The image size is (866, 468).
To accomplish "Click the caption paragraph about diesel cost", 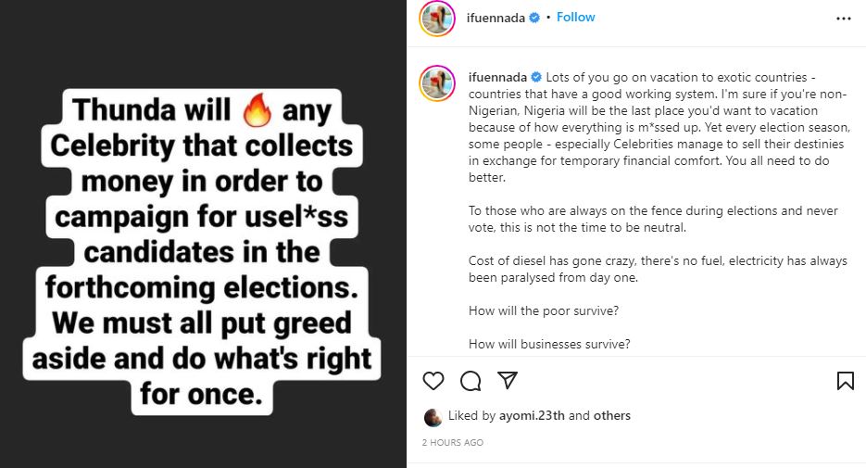I will [x=658, y=269].
